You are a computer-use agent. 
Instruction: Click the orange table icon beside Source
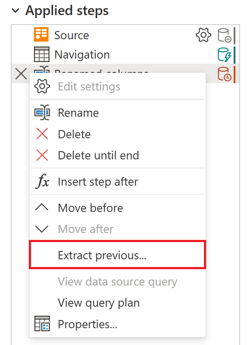[41, 35]
